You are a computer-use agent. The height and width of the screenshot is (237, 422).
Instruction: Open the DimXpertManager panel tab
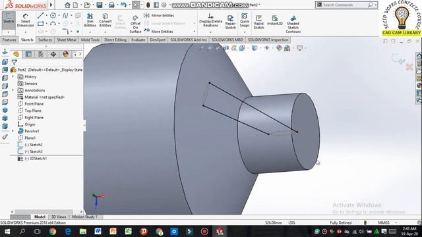[53, 54]
